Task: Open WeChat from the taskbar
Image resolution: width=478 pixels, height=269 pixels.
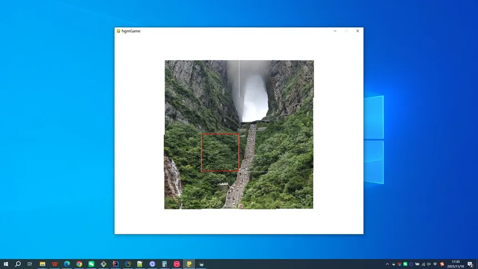Action: tap(91, 264)
